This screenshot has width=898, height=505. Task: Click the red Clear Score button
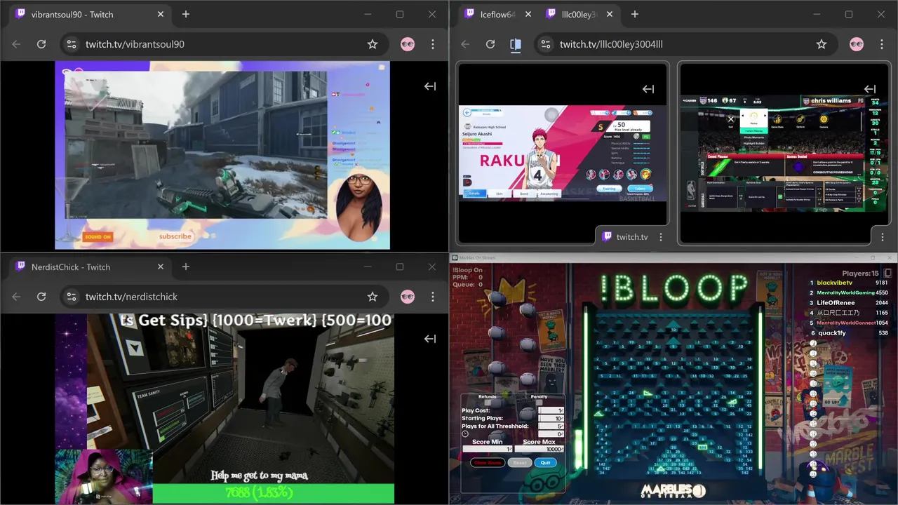point(488,462)
